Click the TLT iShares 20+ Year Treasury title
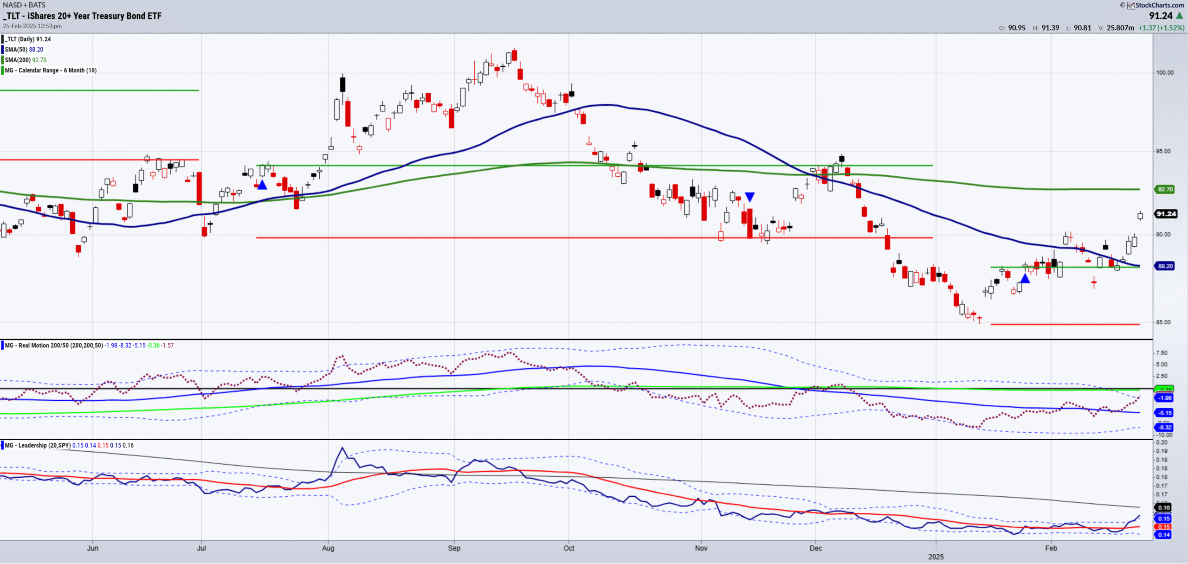Viewport: 1188px width, 564px height. point(83,16)
